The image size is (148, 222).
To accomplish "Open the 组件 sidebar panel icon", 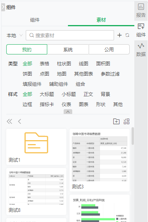I will pos(141,26).
